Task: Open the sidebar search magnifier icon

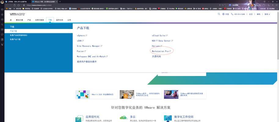Action: click(x=2, y=24)
